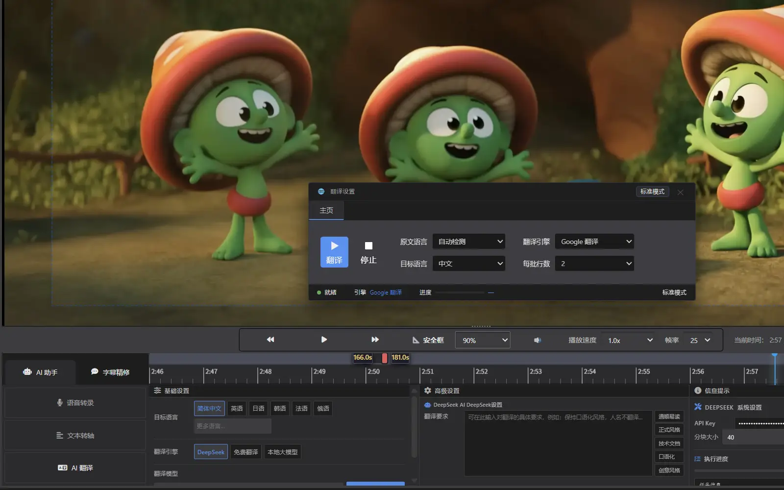Close the 翻译设置 dialog
This screenshot has width=784, height=490.
pyautogui.click(x=681, y=192)
